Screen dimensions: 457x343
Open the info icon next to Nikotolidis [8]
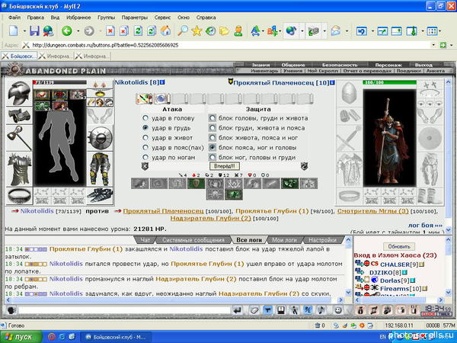pos(162,82)
